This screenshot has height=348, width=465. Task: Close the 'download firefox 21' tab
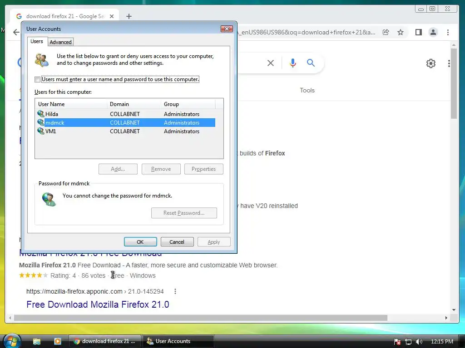pyautogui.click(x=112, y=16)
